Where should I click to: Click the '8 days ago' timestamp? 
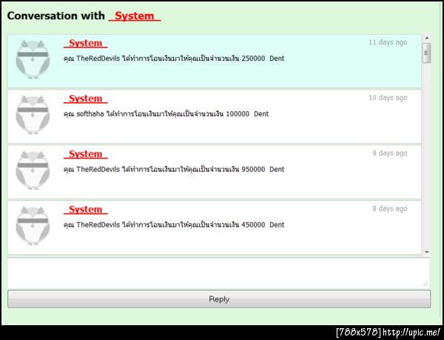click(x=390, y=209)
